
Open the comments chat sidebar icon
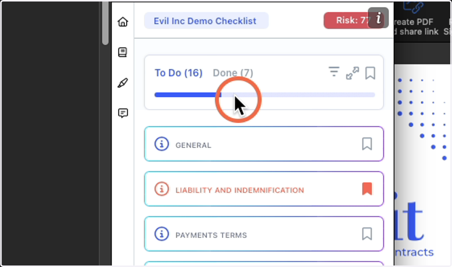tap(123, 113)
